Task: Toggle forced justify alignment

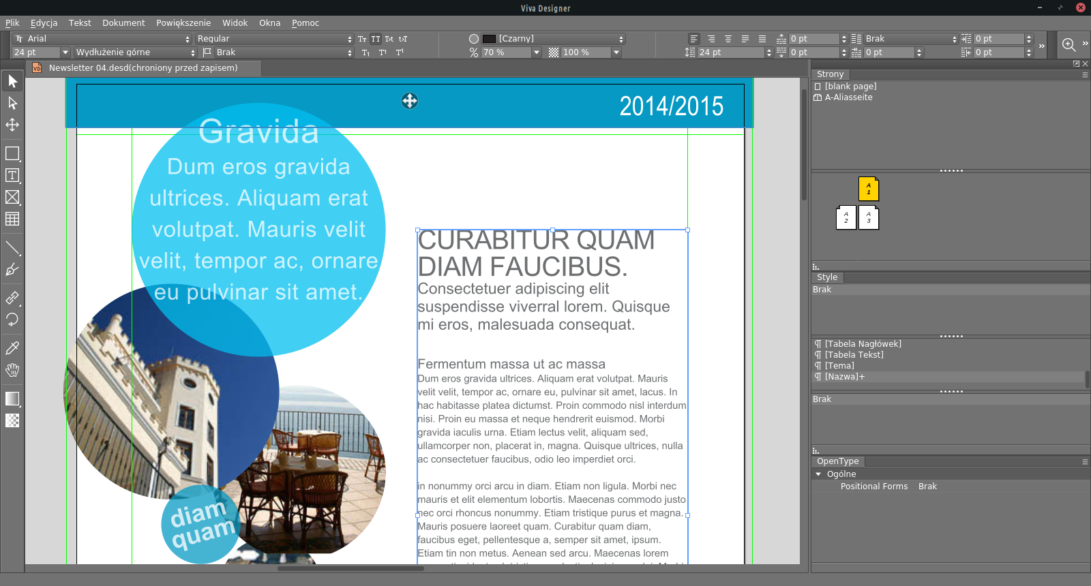Action: 762,39
